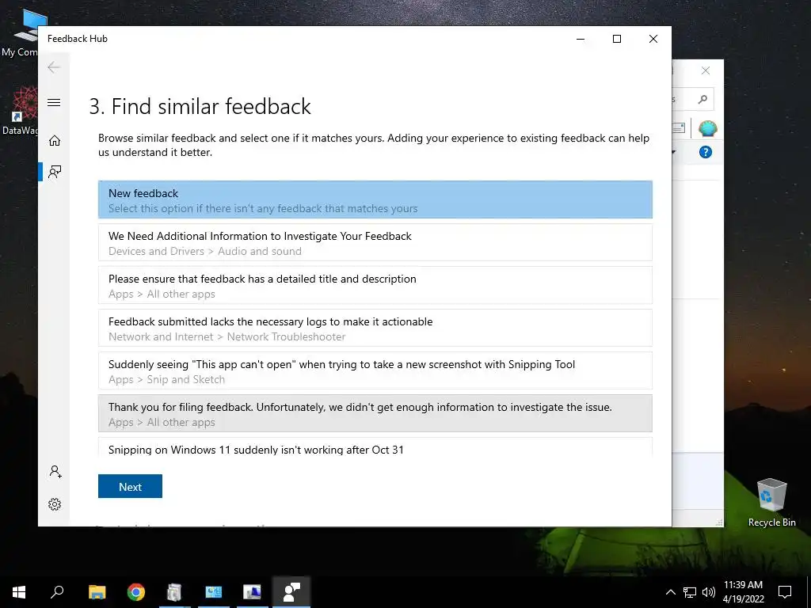Viewport: 811px width, 608px height.
Task: Click the blue help question mark in background window
Action: click(706, 152)
